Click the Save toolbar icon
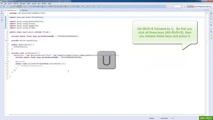The image size is (213, 120). [x=6, y=7]
